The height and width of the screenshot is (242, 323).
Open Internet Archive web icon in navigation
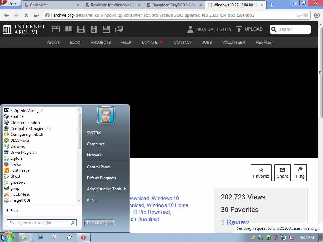coord(56,29)
